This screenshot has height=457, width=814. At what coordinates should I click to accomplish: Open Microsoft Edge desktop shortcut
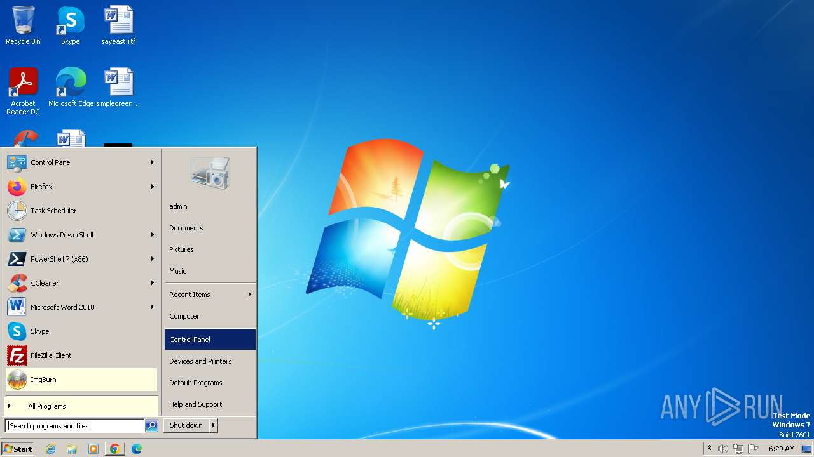71,88
